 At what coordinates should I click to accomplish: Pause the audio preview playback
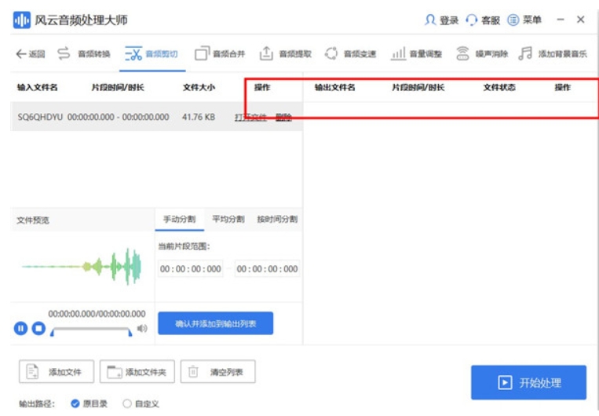(x=20, y=328)
